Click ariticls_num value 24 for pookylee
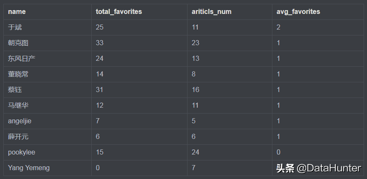The width and height of the screenshot is (367, 179). point(196,152)
